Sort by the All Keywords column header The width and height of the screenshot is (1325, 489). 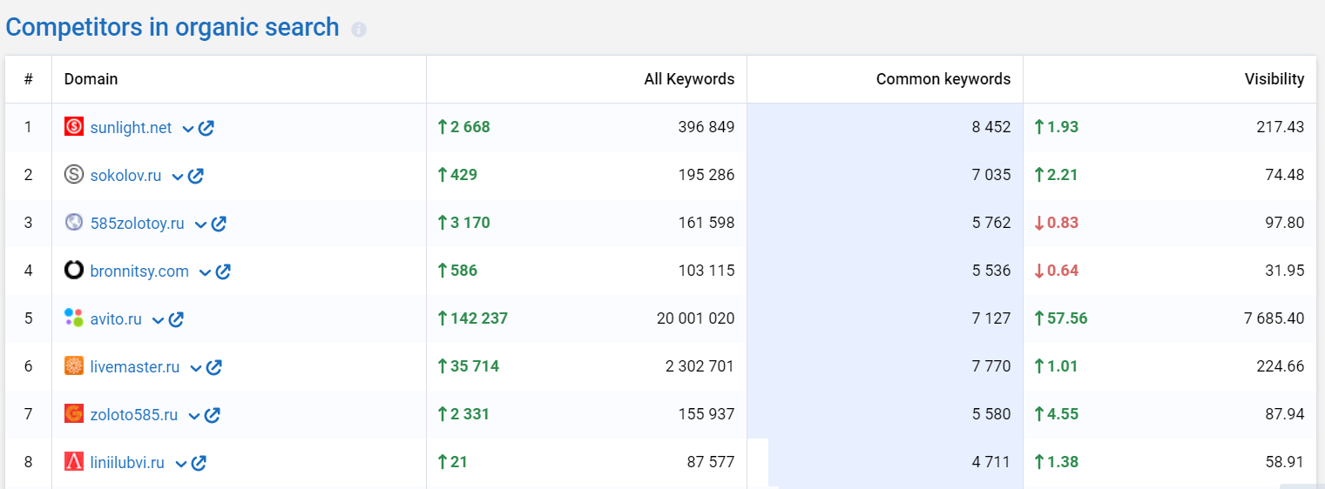pyautogui.click(x=688, y=79)
